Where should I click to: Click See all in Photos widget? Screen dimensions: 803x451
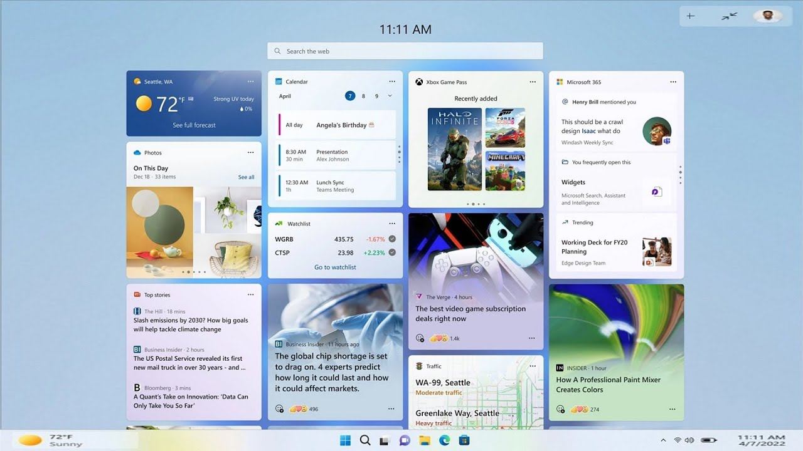pyautogui.click(x=247, y=177)
